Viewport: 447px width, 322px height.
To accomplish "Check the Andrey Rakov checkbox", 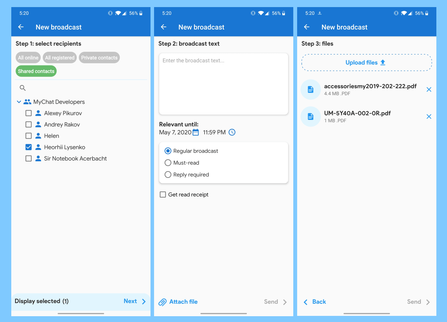I will (28, 124).
